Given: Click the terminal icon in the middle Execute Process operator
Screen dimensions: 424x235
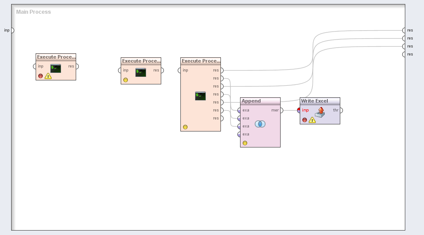Looking at the screenshot, I should point(141,72).
